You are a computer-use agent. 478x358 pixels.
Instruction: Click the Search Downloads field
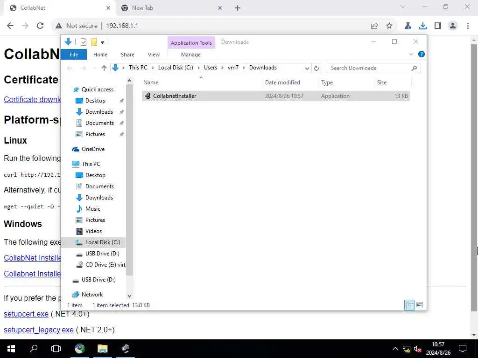(374, 68)
